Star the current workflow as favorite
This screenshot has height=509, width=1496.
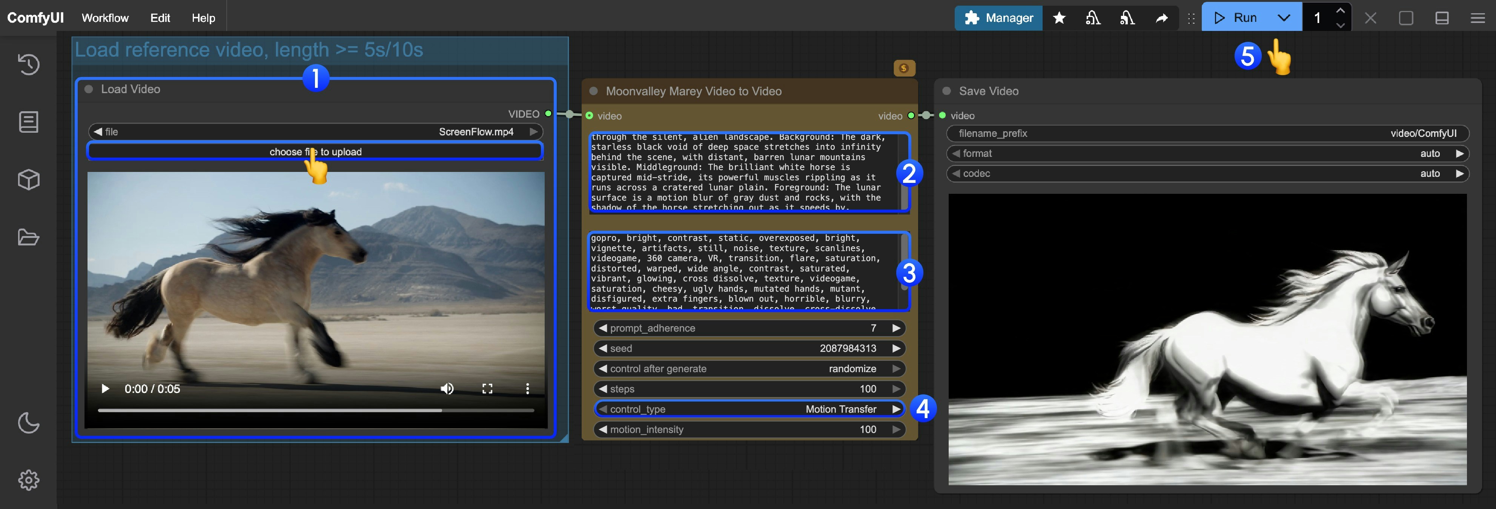click(1059, 18)
